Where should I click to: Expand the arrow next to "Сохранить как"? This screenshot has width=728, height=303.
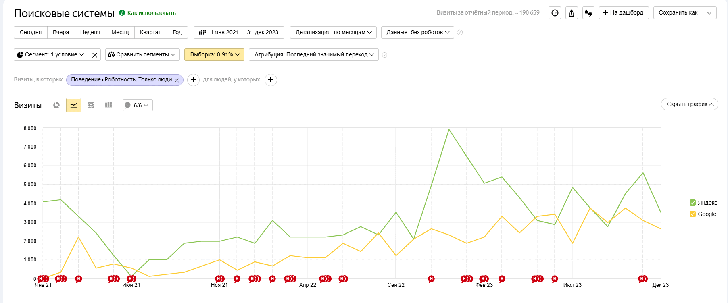pyautogui.click(x=709, y=13)
